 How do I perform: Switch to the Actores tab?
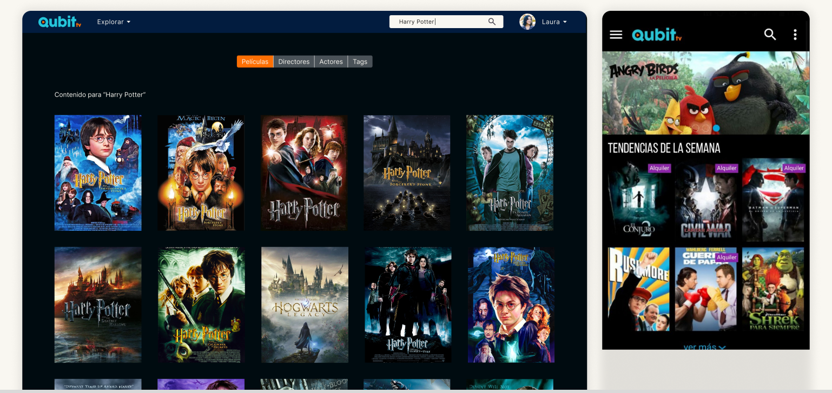tap(331, 62)
